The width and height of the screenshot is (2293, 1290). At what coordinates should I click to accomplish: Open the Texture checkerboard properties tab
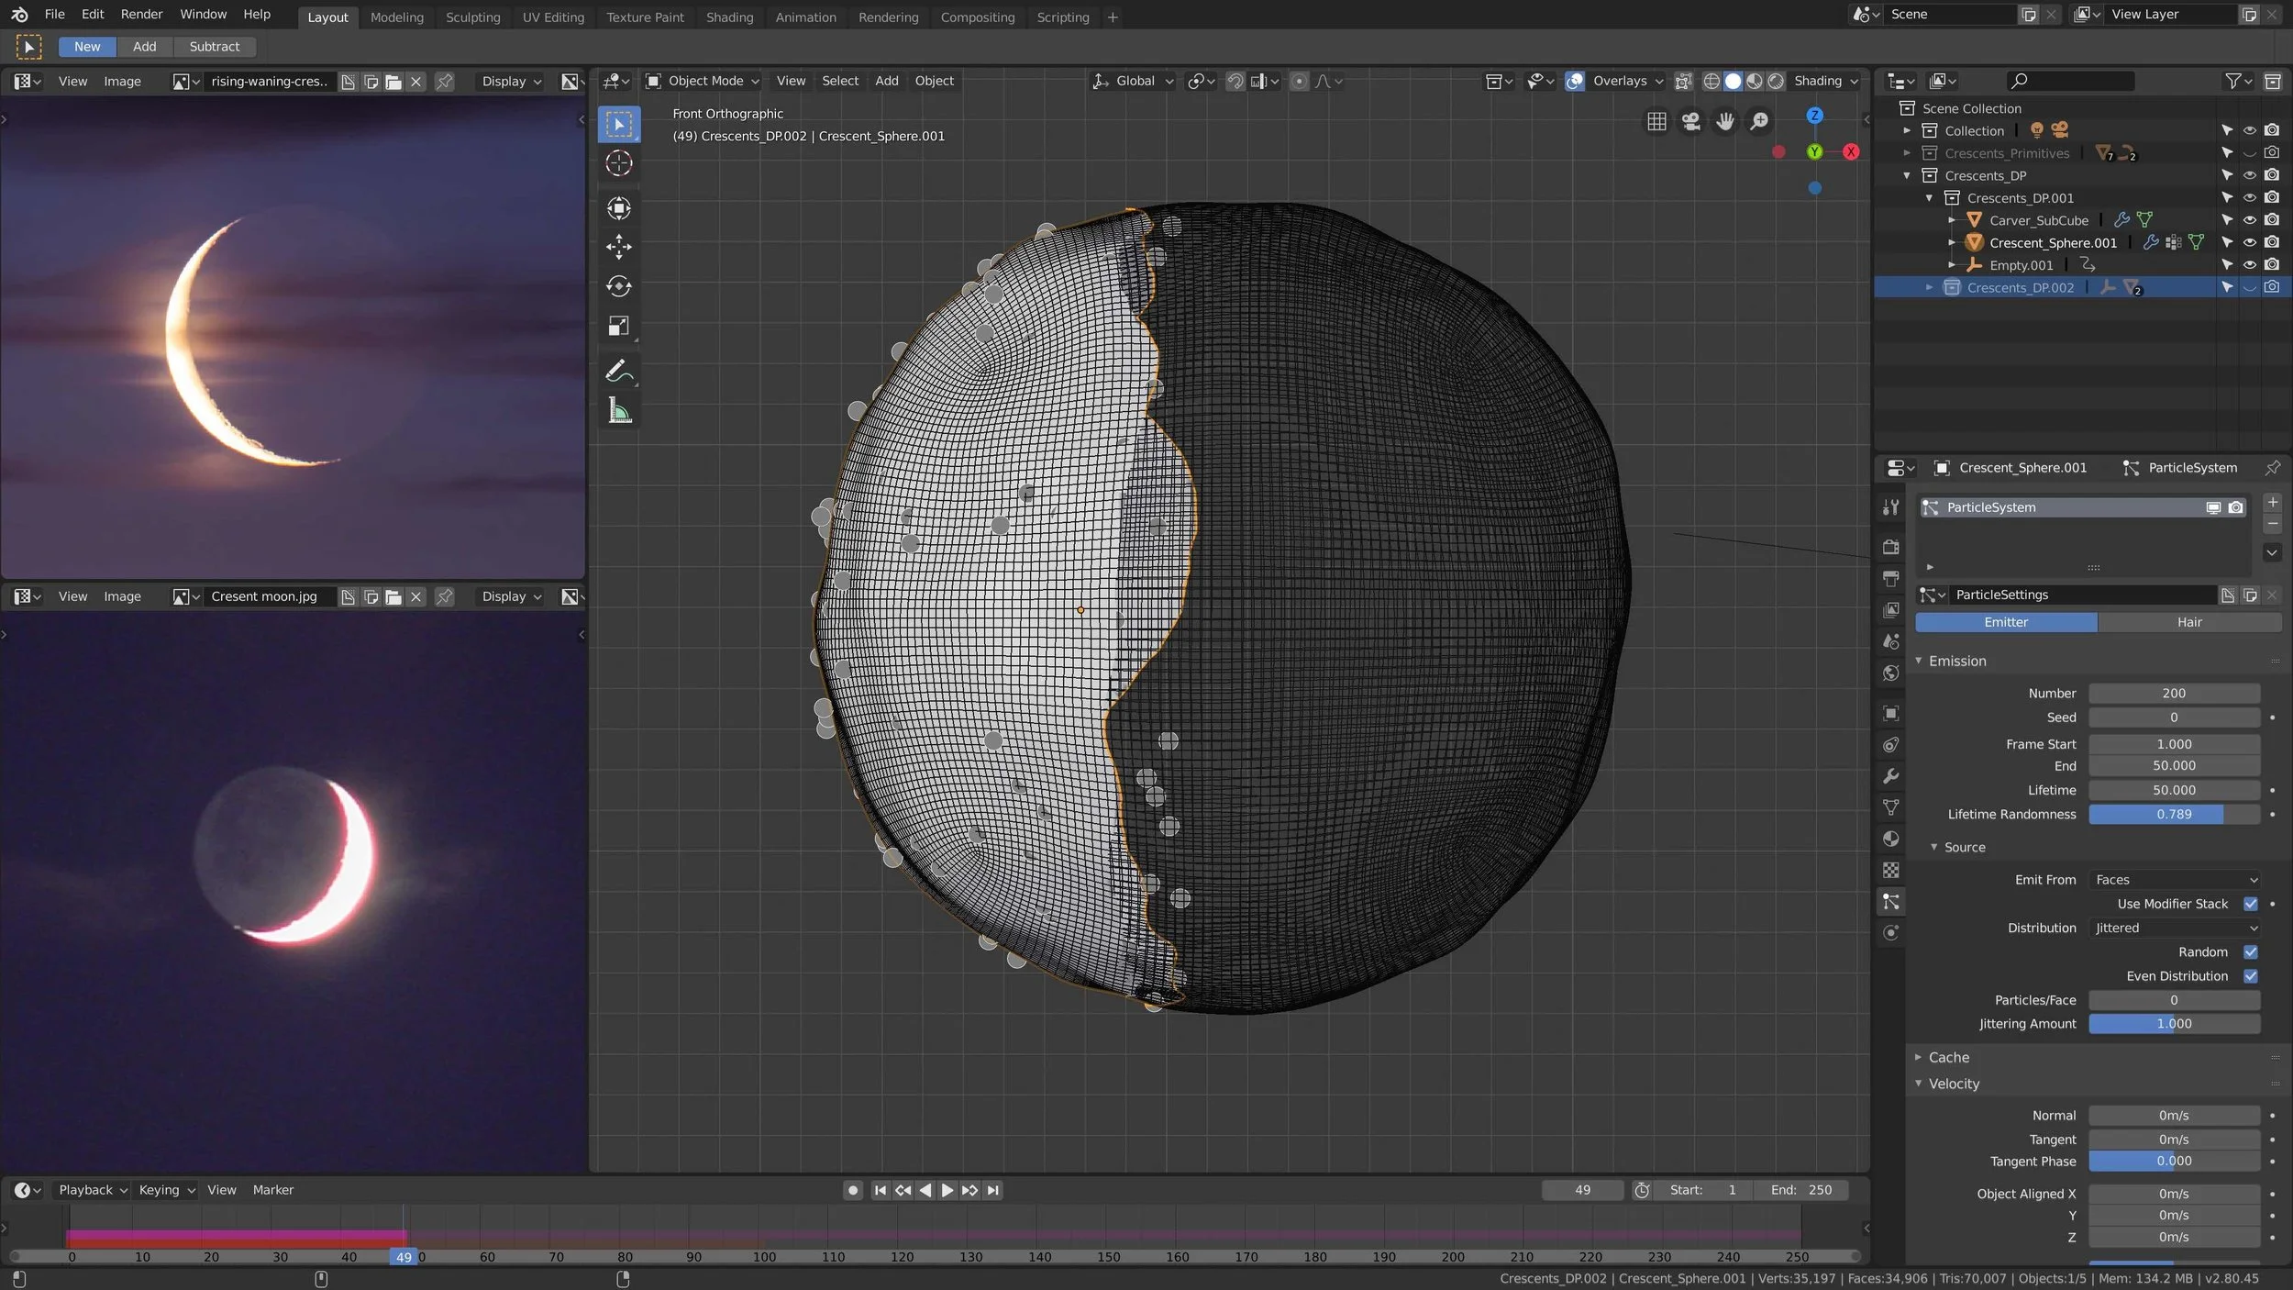coord(1890,870)
